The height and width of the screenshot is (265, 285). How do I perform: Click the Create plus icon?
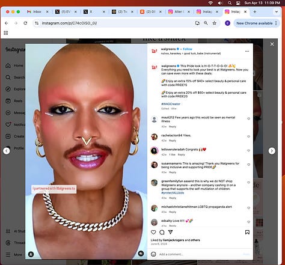[8, 136]
